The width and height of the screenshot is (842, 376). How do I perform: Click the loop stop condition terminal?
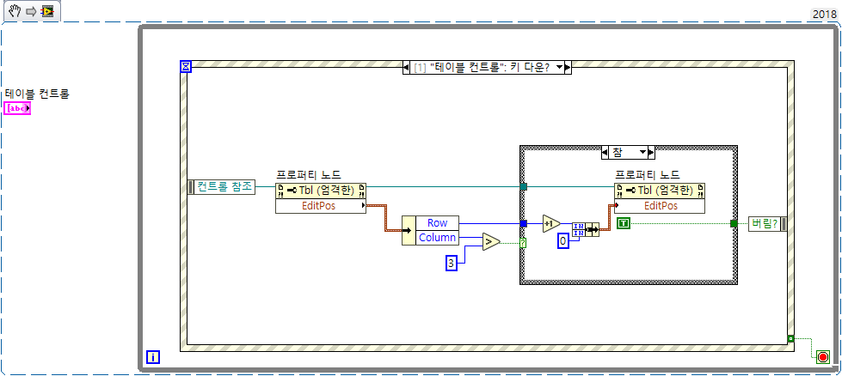pyautogui.click(x=823, y=357)
